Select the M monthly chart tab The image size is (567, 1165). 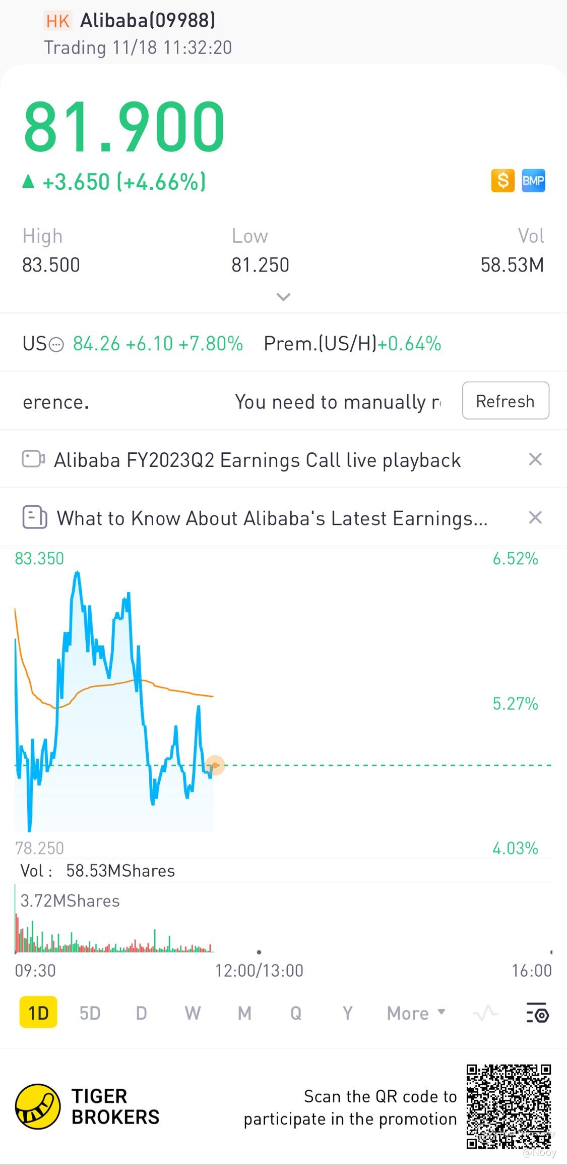pyautogui.click(x=244, y=1013)
